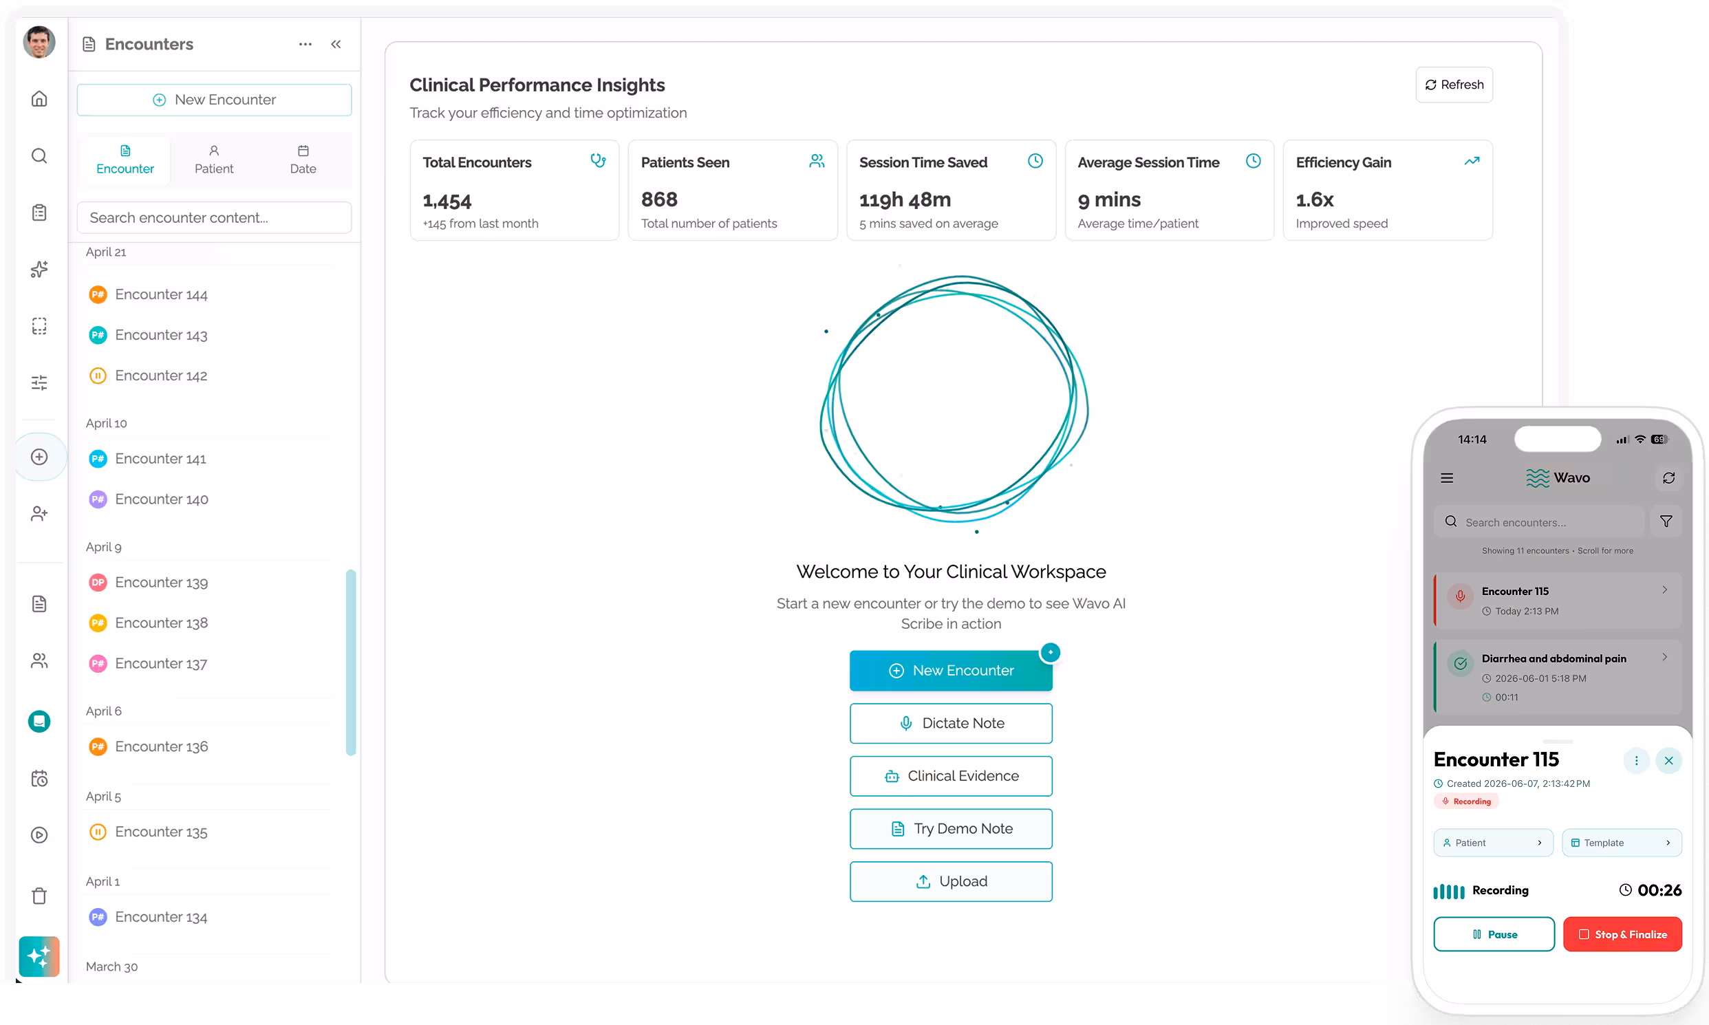Click the stethoscope icon on Total Encounters card

[x=599, y=161]
